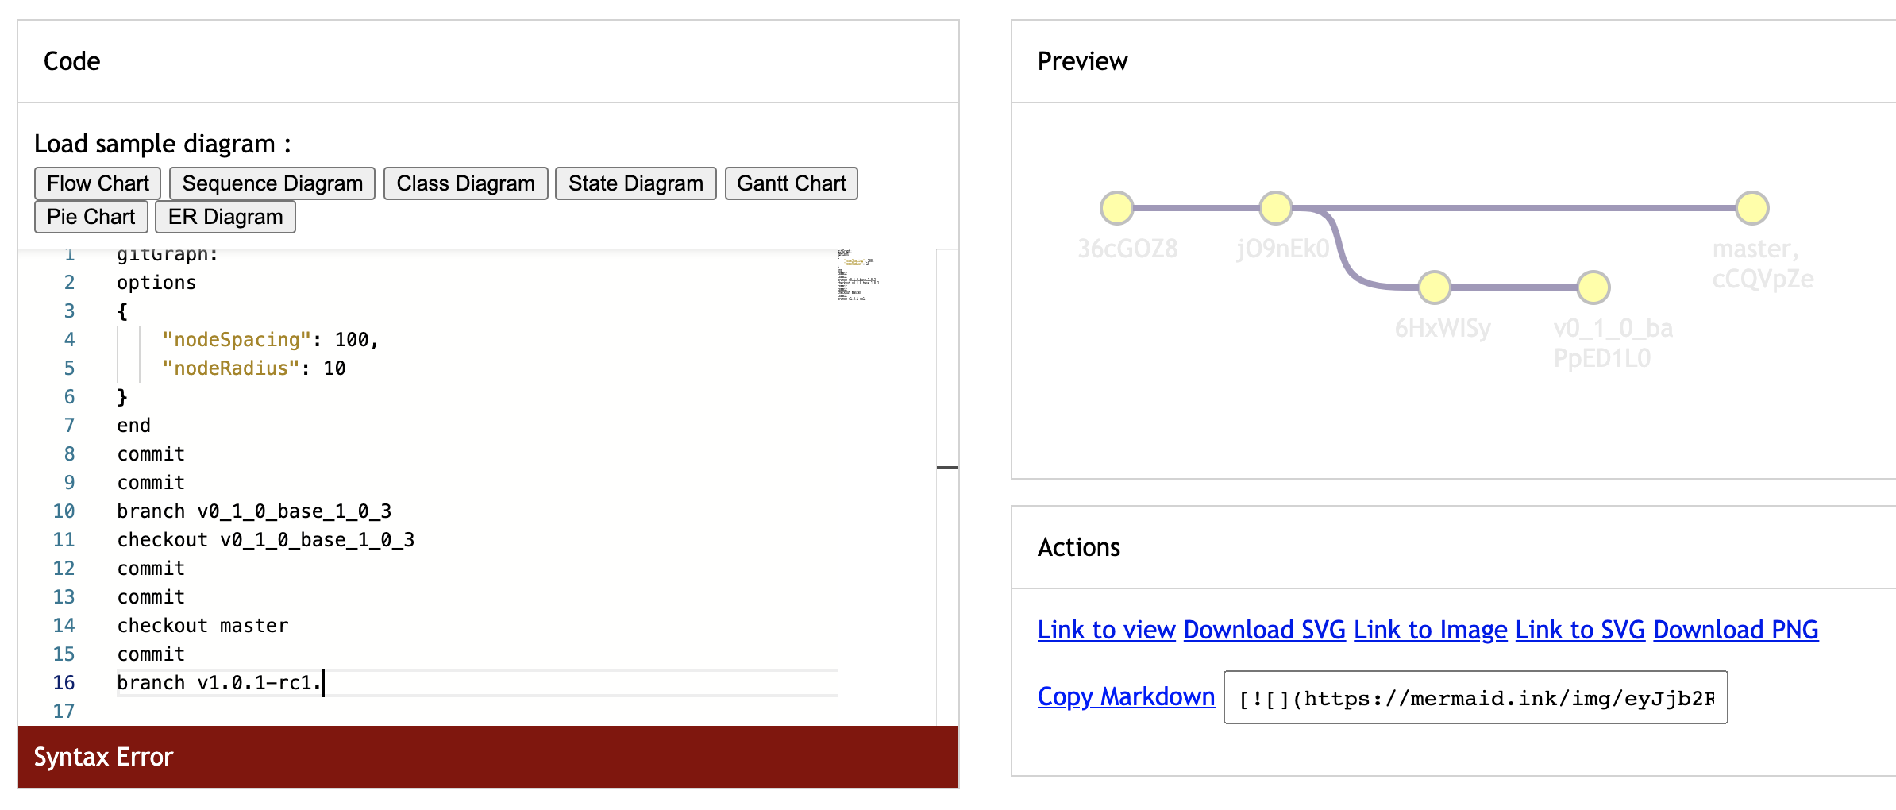Select the Markdown URL text field
This screenshot has width=1896, height=810.
(1475, 697)
